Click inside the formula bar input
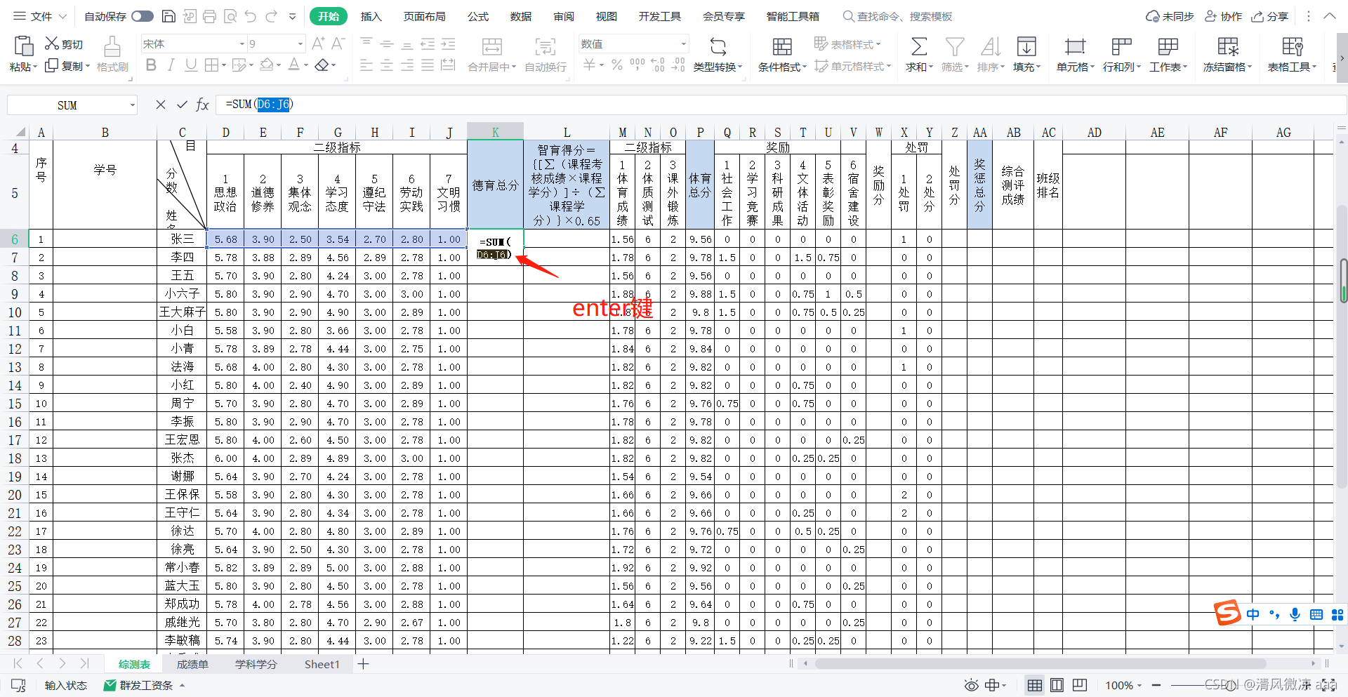The width and height of the screenshot is (1348, 697). click(x=779, y=105)
